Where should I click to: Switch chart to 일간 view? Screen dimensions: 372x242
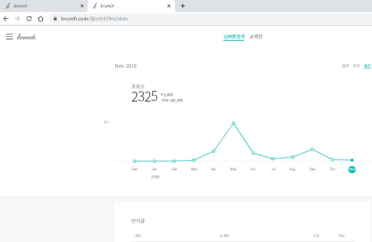pos(345,66)
